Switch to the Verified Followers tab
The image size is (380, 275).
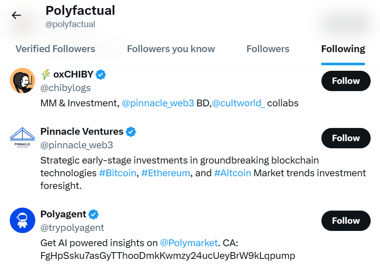click(x=56, y=49)
